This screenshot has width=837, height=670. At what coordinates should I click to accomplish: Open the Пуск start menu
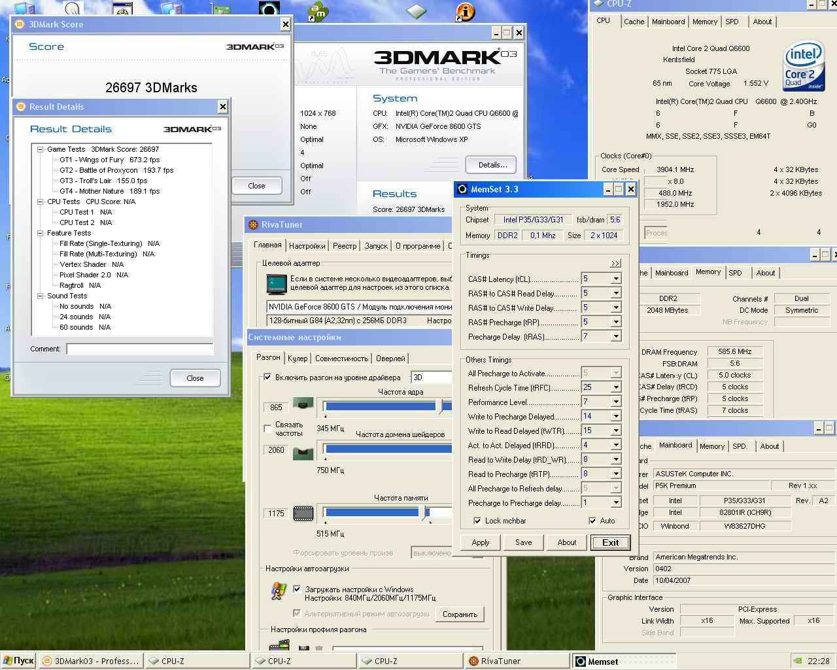[18, 661]
